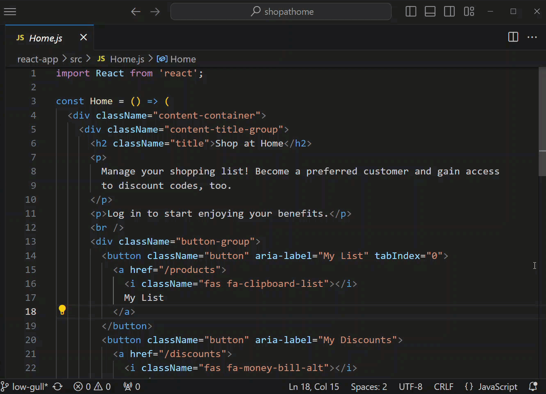Click the shopathome command center search box
The image size is (546, 394).
281,11
